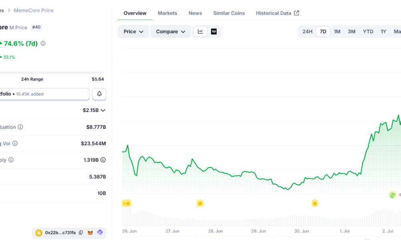Click purple diamond icon beside contract address
Image resolution: width=401 pixels, height=240 pixels.
(x=100, y=232)
